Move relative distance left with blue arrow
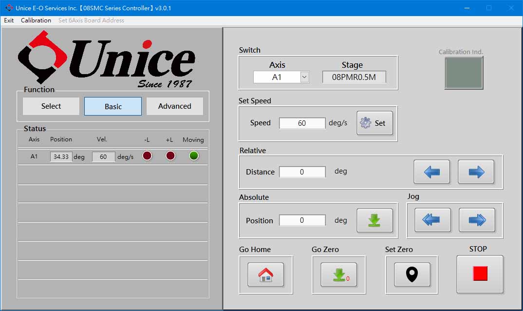The width and height of the screenshot is (523, 311). coord(431,172)
